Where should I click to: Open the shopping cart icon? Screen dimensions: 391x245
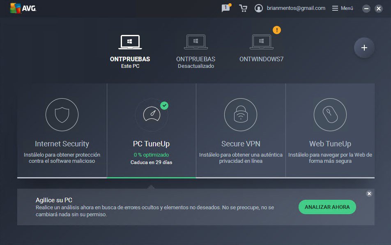(243, 8)
